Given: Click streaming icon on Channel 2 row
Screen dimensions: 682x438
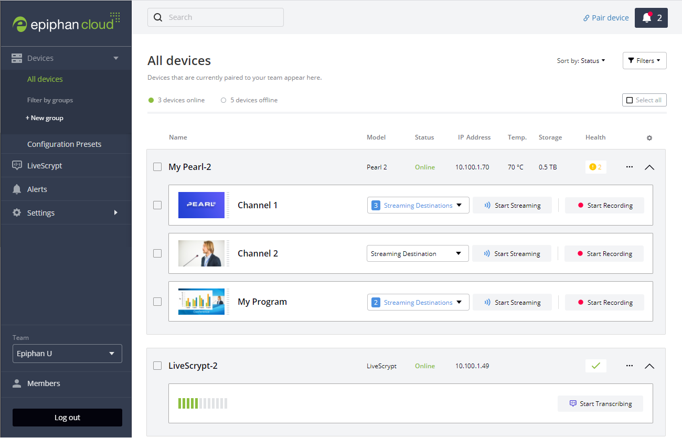Looking at the screenshot, I should [x=487, y=254].
